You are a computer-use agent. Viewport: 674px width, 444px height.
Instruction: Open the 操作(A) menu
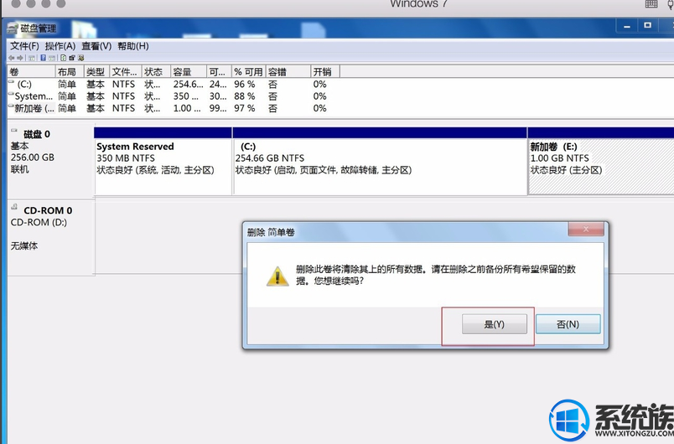[60, 46]
